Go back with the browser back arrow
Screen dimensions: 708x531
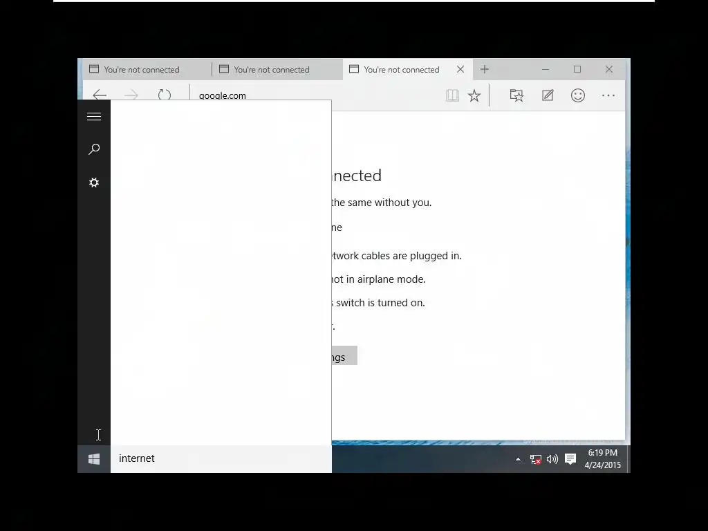click(x=100, y=95)
